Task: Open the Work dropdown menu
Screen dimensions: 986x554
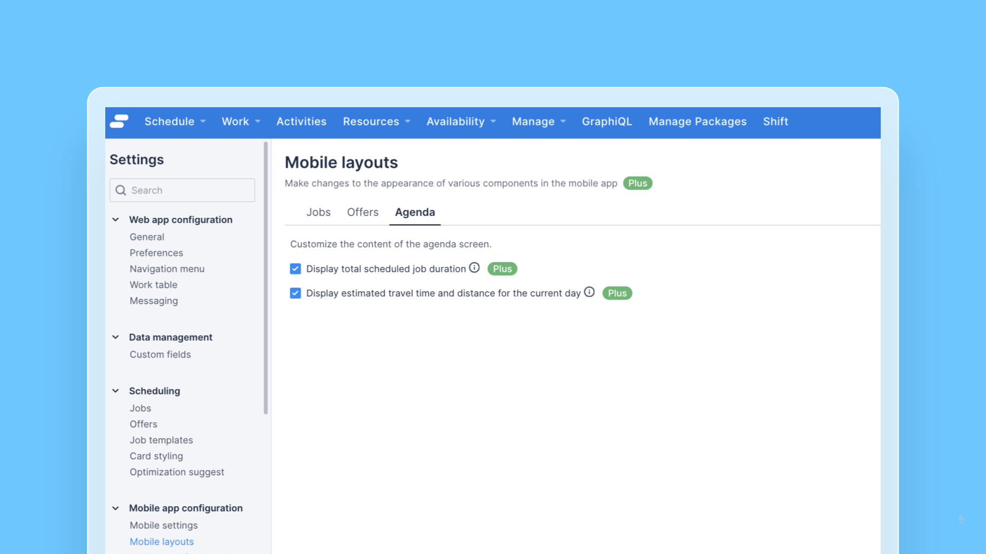Action: pos(241,122)
